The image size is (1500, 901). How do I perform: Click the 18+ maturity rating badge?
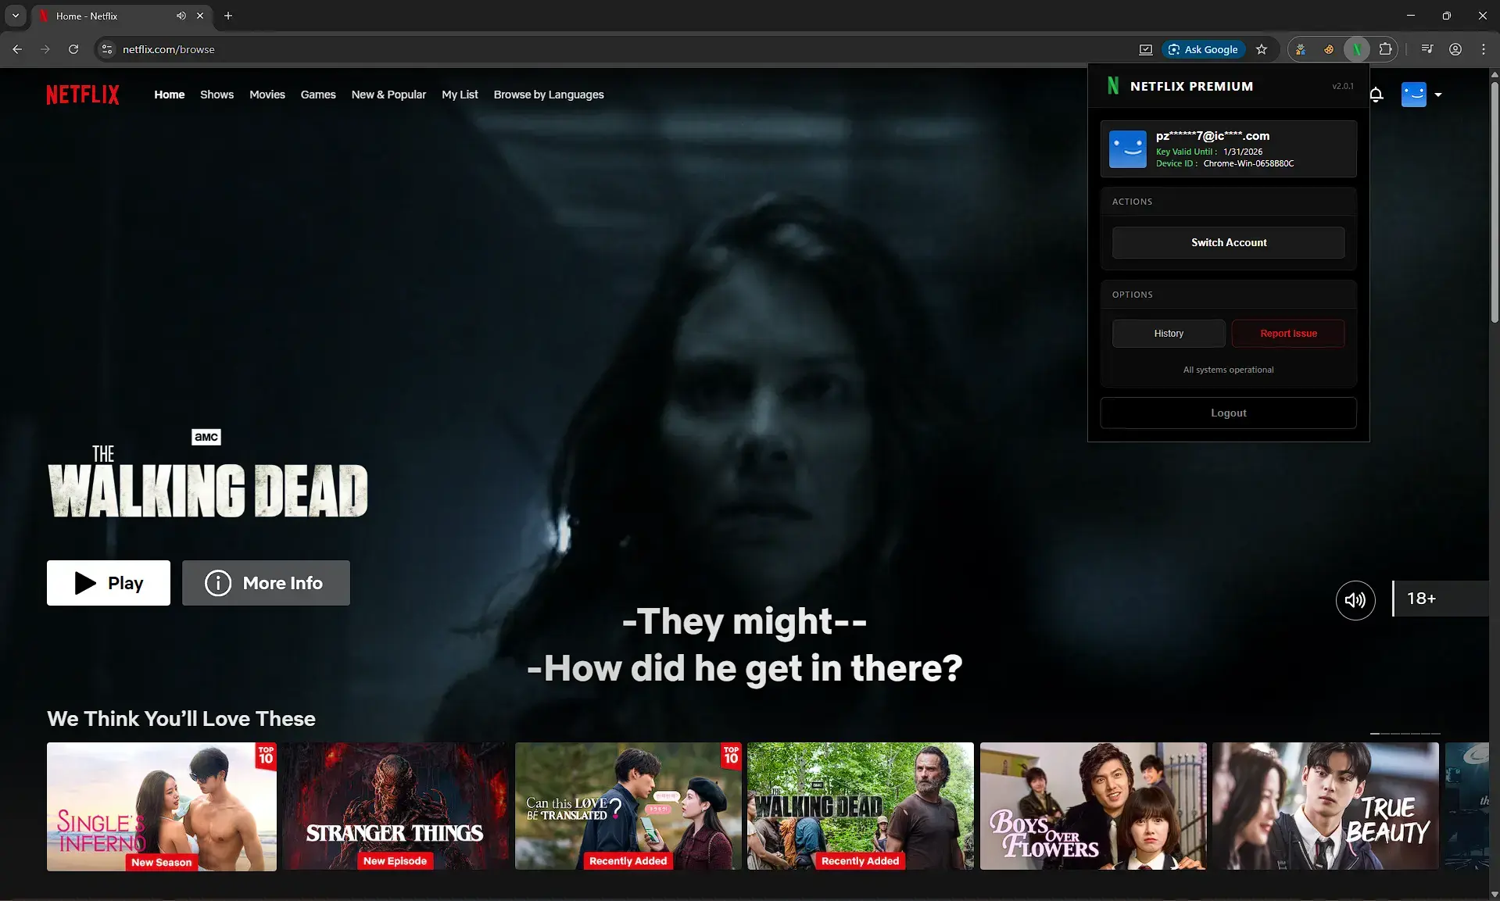click(1440, 599)
